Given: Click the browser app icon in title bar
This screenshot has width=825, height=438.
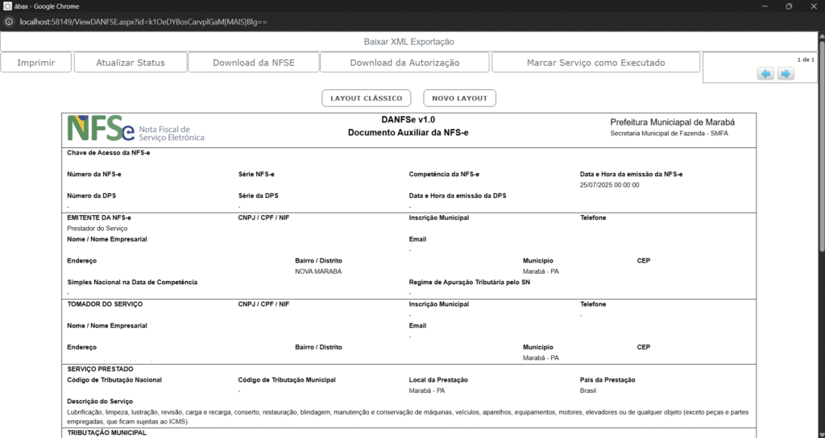Looking at the screenshot, I should [x=7, y=6].
